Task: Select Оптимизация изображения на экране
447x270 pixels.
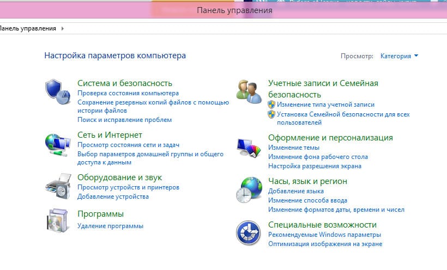Action: point(325,244)
